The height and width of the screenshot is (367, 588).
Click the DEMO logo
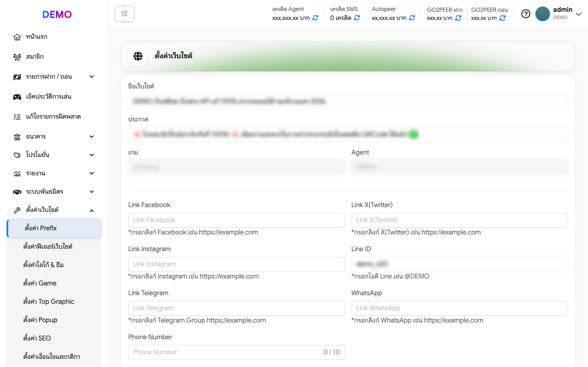click(57, 14)
